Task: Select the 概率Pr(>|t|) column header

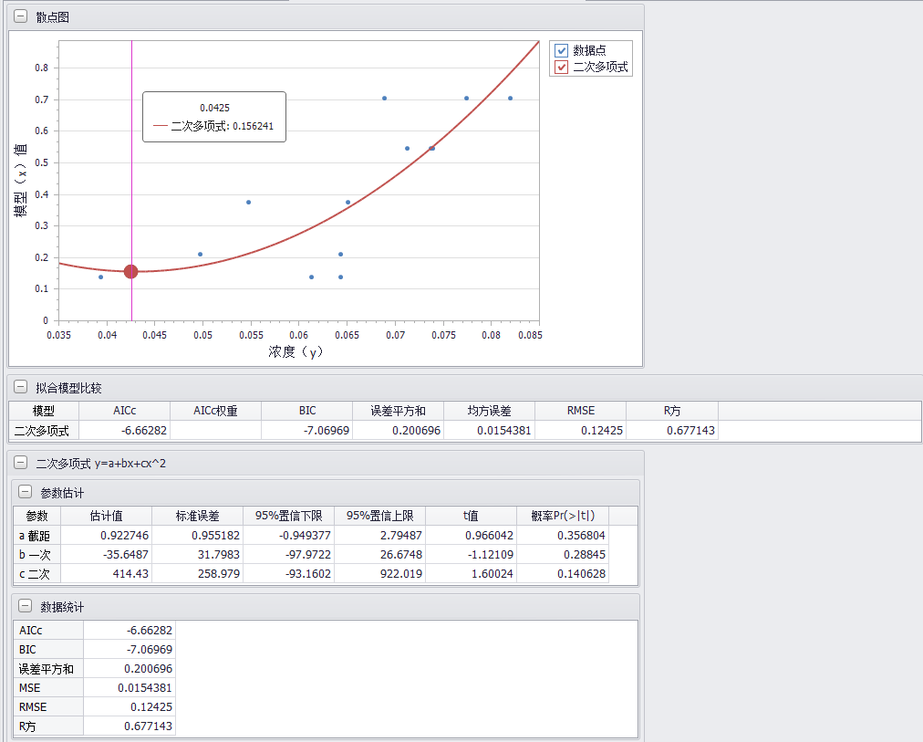Action: point(562,516)
